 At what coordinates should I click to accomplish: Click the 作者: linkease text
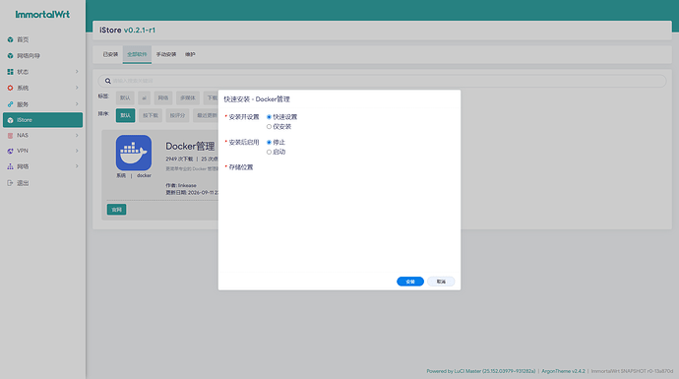181,185
